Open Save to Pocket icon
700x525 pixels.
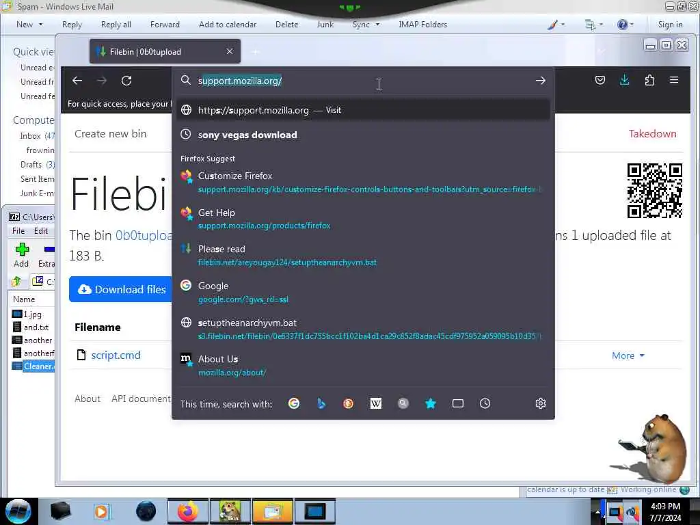[x=600, y=80]
